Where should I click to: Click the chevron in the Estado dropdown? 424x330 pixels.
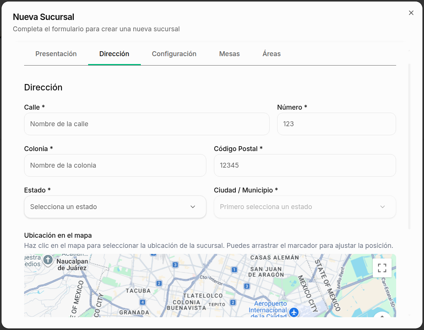(x=193, y=207)
